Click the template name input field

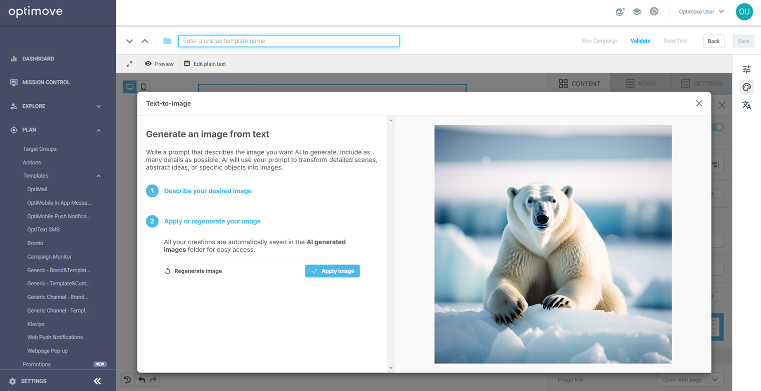[289, 41]
